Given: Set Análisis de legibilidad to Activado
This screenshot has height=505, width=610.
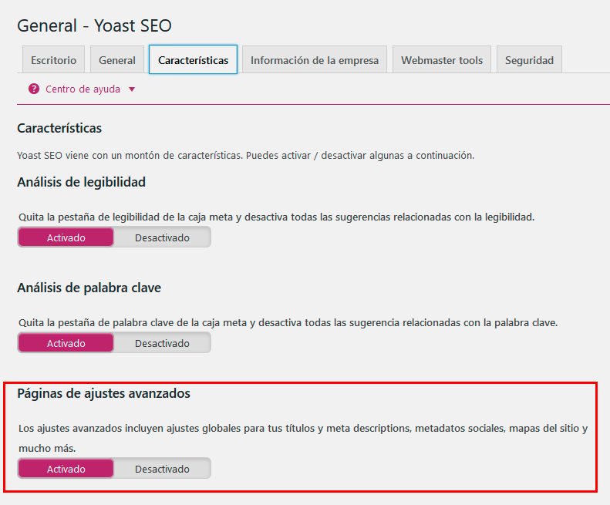Looking at the screenshot, I should (x=66, y=237).
